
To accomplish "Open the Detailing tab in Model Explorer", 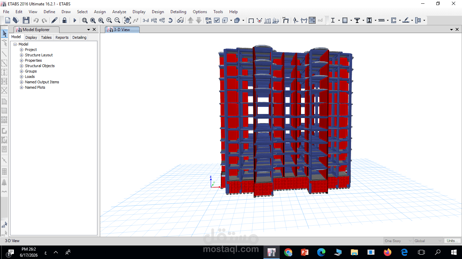I will click(79, 37).
